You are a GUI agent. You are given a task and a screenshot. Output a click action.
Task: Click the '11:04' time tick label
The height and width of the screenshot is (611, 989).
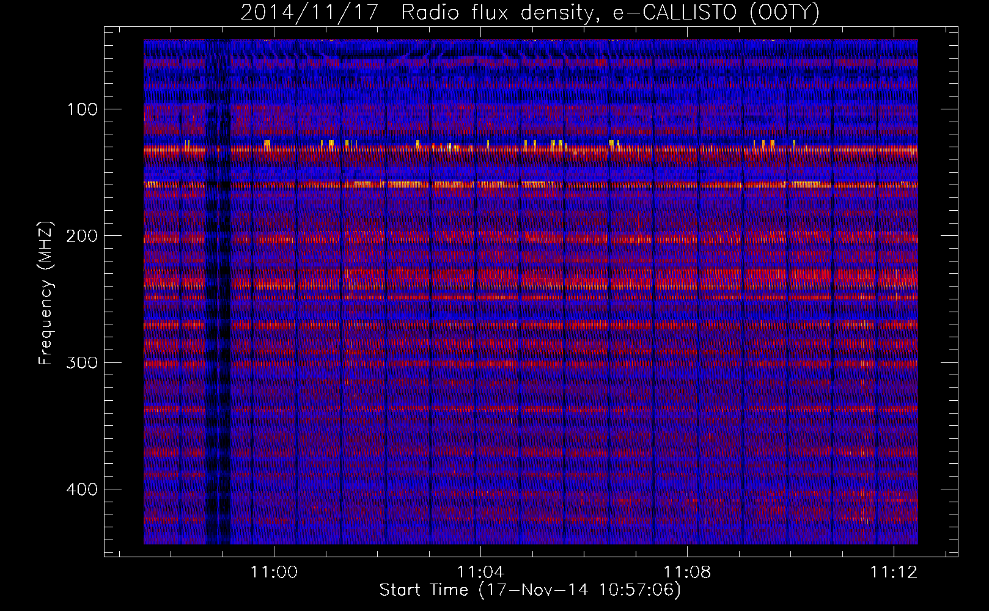pos(481,573)
